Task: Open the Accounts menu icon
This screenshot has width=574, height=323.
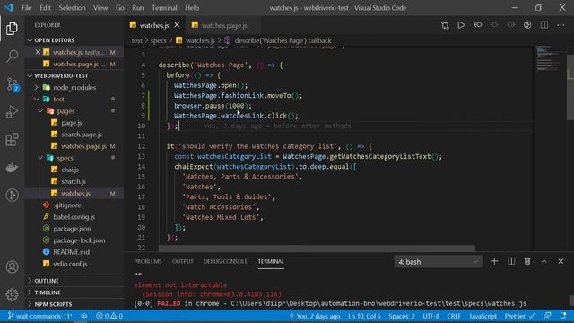Action: tap(12, 266)
